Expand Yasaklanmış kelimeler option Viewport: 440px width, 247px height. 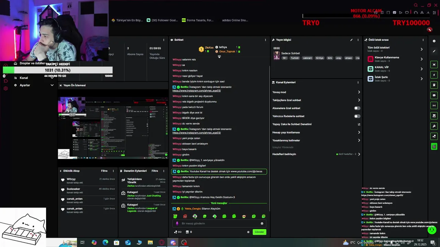359,140
